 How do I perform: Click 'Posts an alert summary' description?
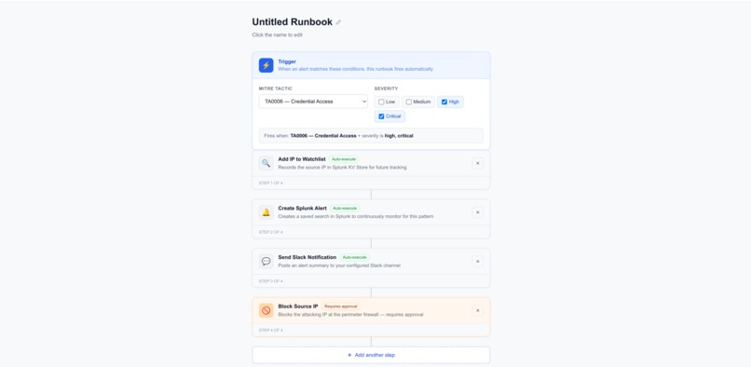point(339,265)
